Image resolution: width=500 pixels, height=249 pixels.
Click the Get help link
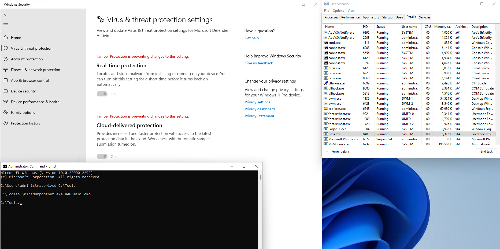pos(252,38)
